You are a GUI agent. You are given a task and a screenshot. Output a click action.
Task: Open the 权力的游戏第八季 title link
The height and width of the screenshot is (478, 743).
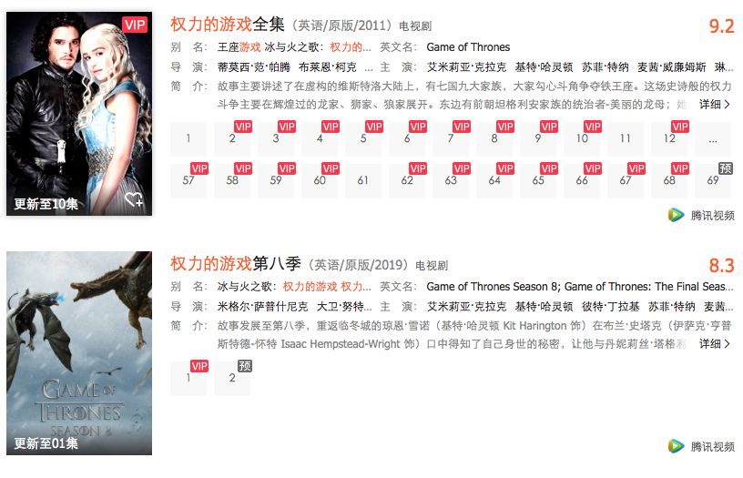pyautogui.click(x=236, y=264)
